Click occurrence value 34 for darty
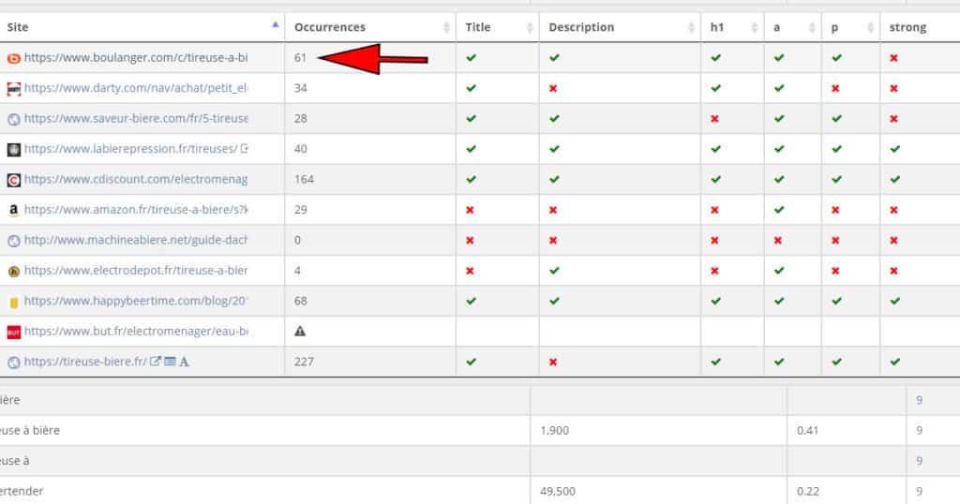 click(300, 88)
